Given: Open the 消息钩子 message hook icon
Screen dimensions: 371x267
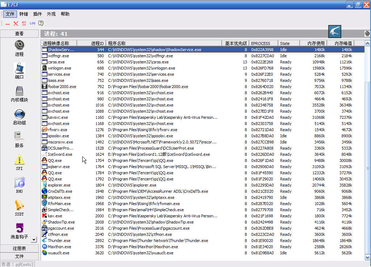Looking at the screenshot, I should 20,228.
